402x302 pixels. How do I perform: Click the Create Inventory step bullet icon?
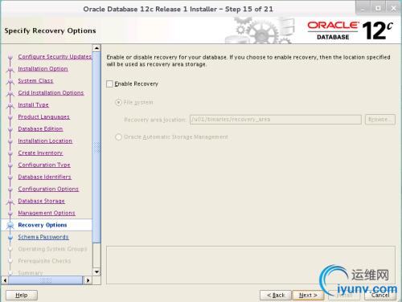coord(10,153)
